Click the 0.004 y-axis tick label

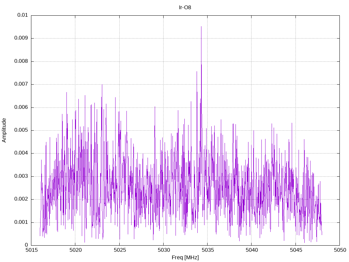pos(21,153)
